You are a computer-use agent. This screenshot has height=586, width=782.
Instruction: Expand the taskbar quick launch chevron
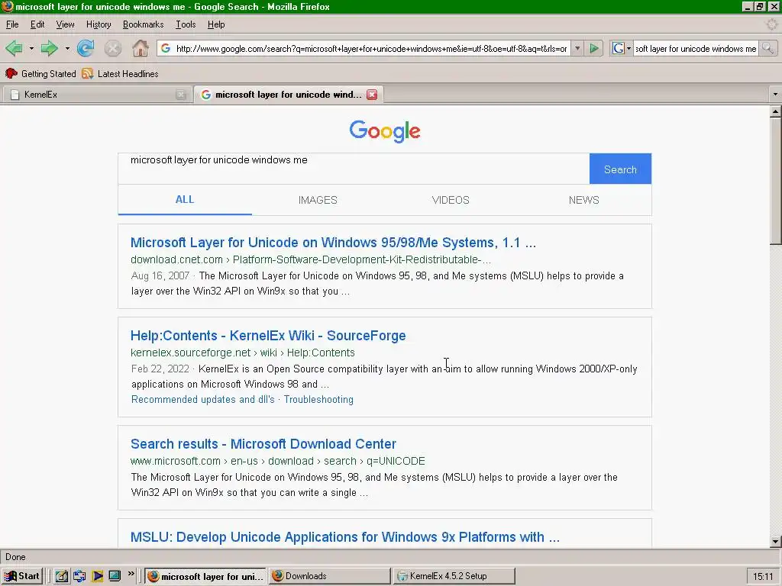pos(131,574)
